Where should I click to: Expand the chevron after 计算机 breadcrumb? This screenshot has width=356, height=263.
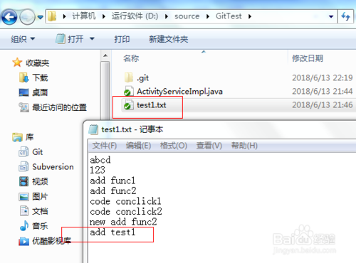104,16
